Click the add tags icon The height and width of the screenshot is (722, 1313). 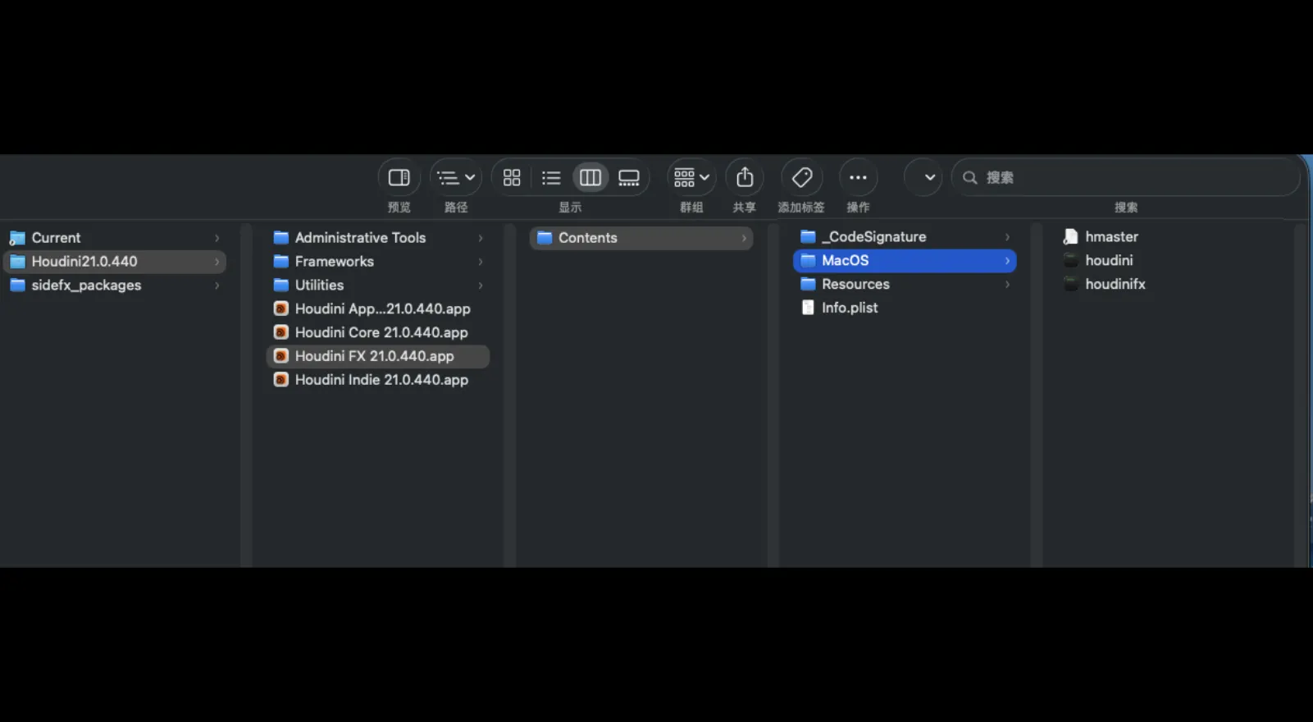[802, 178]
